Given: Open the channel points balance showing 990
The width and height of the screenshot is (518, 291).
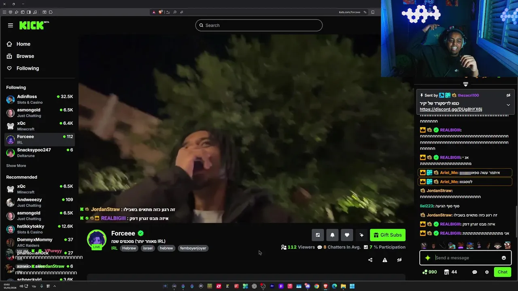Looking at the screenshot, I should (429, 272).
